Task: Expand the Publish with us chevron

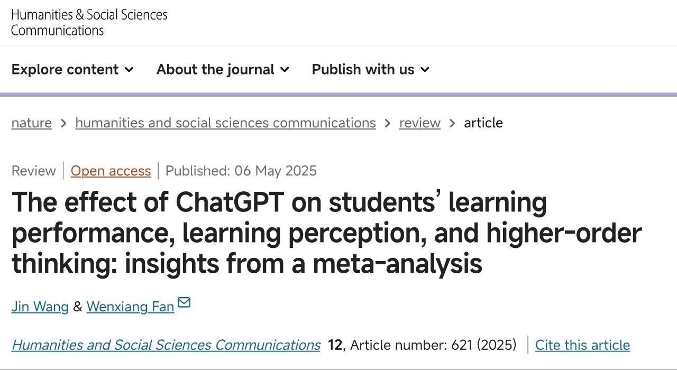Action: pyautogui.click(x=425, y=70)
